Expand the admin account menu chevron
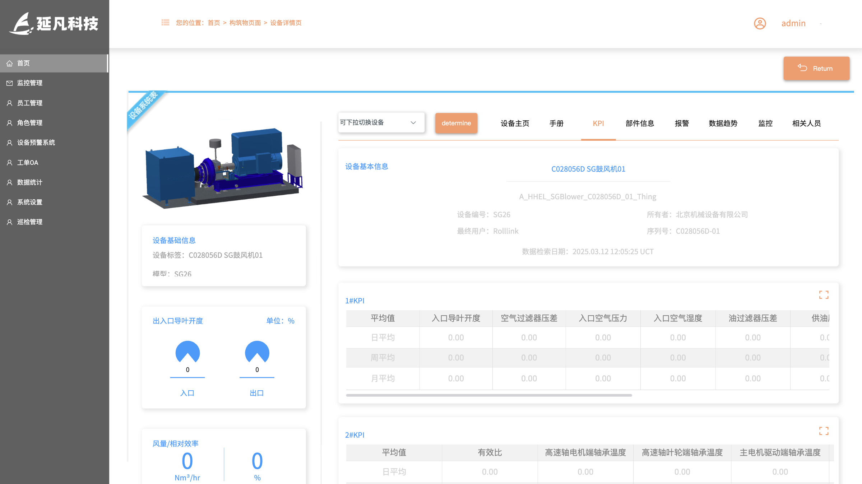Viewport: 862px width, 484px height. click(x=821, y=23)
